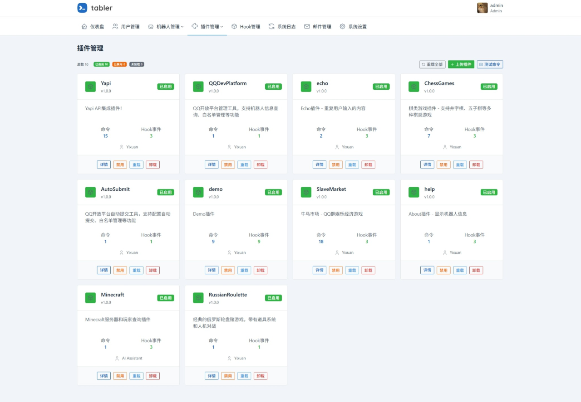Disable the ChessGames plugin via 禁用
581x402 pixels.
pos(443,165)
